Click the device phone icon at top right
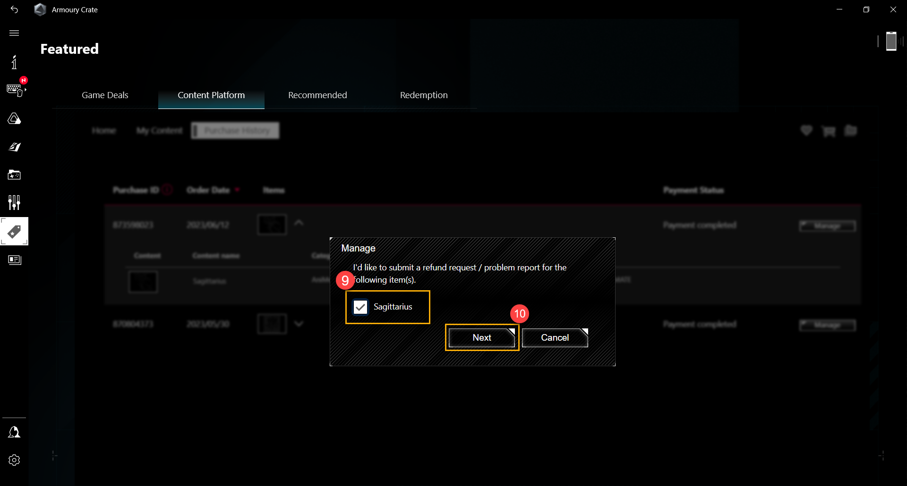The height and width of the screenshot is (486, 907). point(891,41)
